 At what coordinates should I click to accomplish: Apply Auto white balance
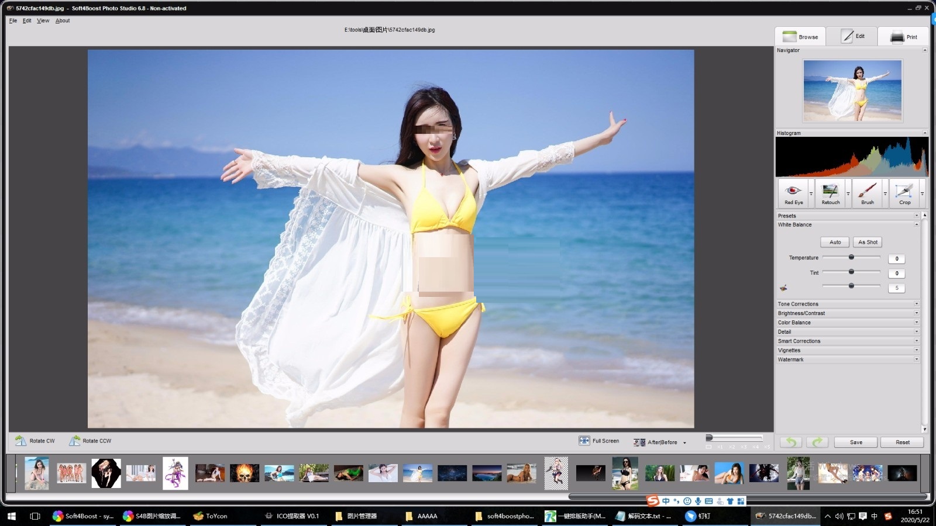(834, 241)
